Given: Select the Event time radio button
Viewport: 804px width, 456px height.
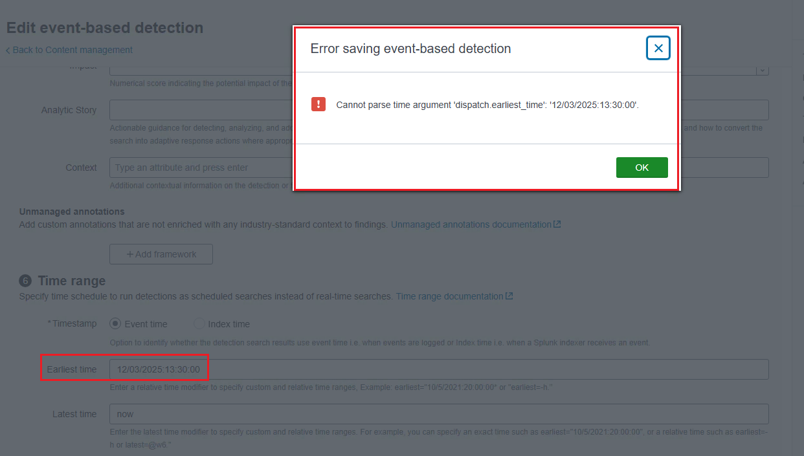Looking at the screenshot, I should (115, 324).
